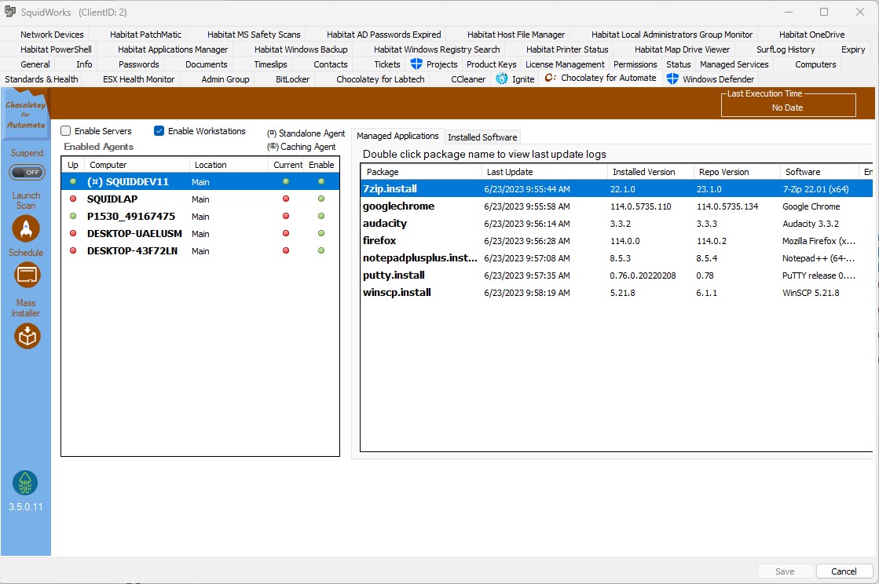This screenshot has width=879, height=584.
Task: Select the Managed Applications tab
Action: point(397,136)
